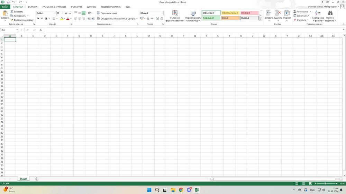Decrease cell indent
Image resolution: width=346 pixels, height=194 pixels.
click(x=89, y=19)
